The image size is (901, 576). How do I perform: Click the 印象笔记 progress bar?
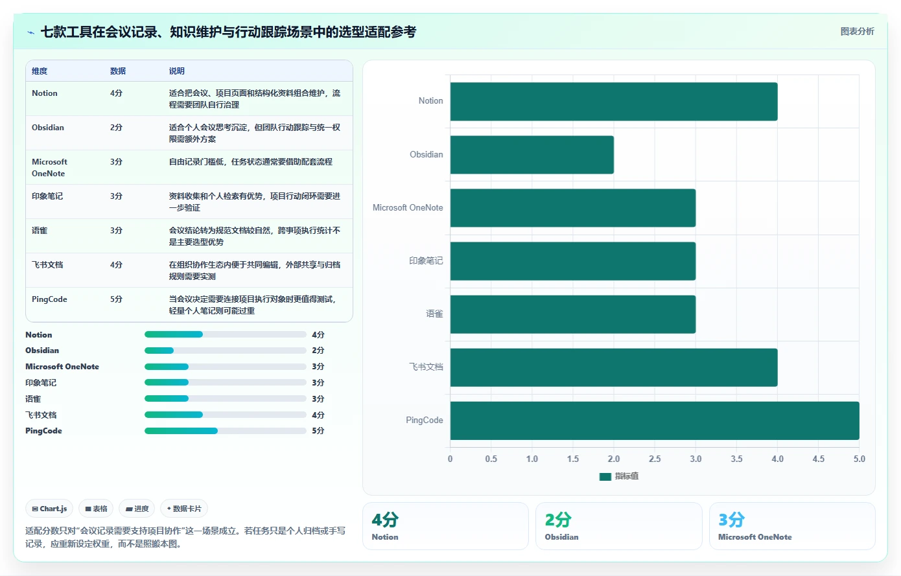click(226, 382)
